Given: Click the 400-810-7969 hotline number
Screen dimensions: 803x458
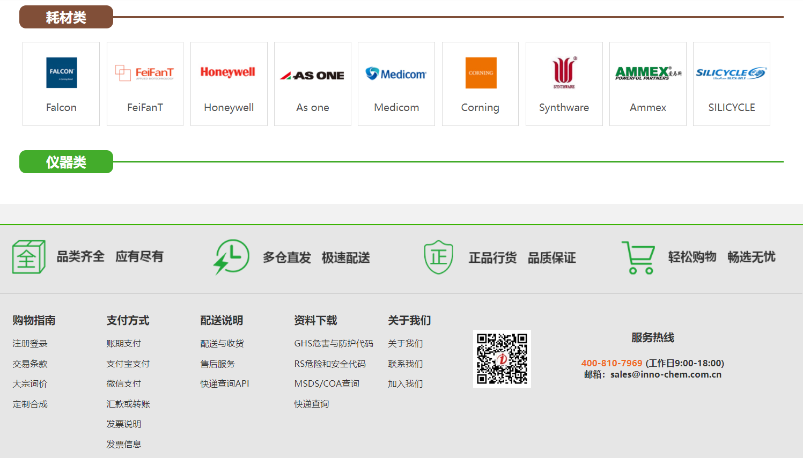Looking at the screenshot, I should pyautogui.click(x=612, y=364).
